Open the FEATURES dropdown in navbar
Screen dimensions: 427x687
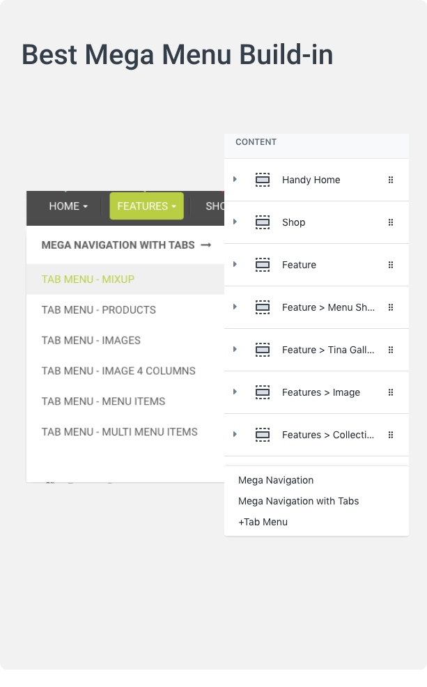click(146, 206)
